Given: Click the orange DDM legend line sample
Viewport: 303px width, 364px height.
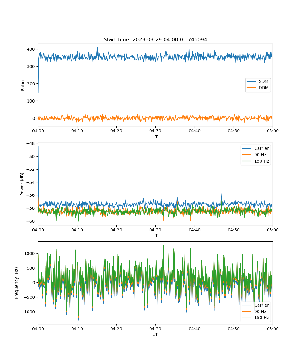Looking at the screenshot, I should coord(251,88).
